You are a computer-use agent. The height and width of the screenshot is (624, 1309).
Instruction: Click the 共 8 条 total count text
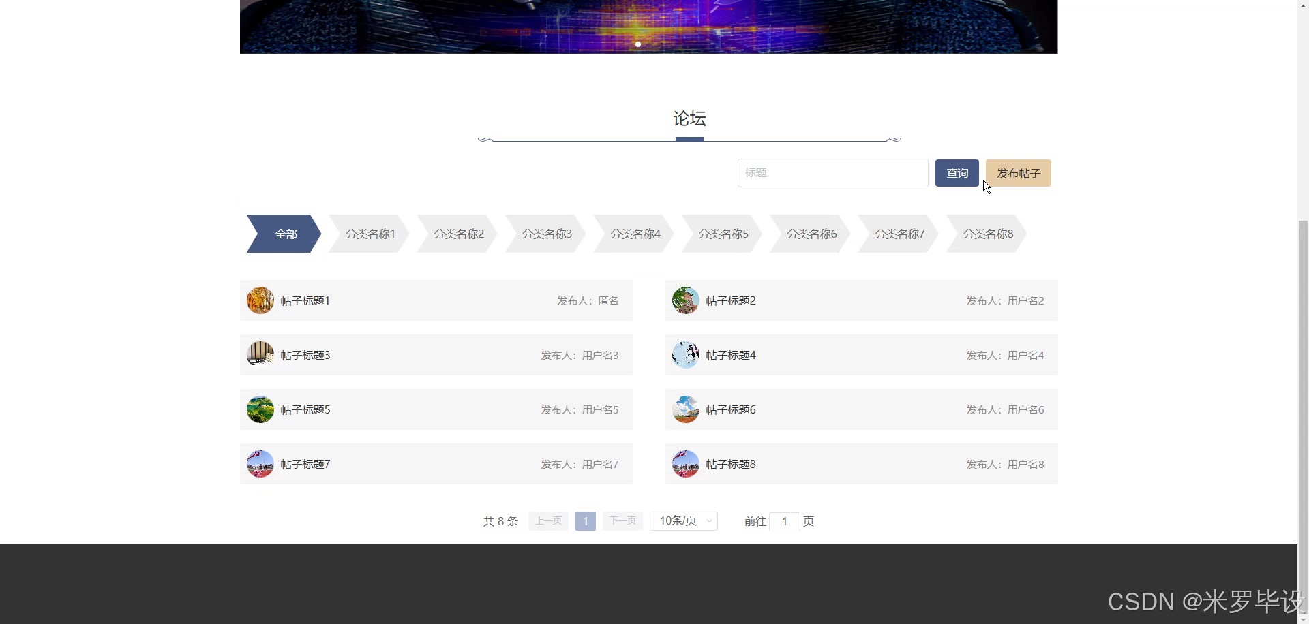(500, 521)
